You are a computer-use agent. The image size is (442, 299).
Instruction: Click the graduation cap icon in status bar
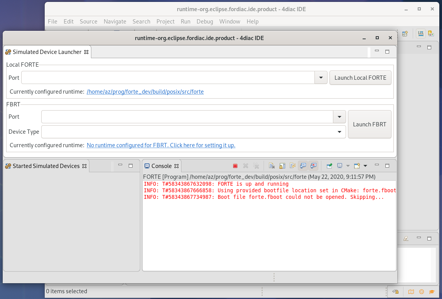point(432,292)
